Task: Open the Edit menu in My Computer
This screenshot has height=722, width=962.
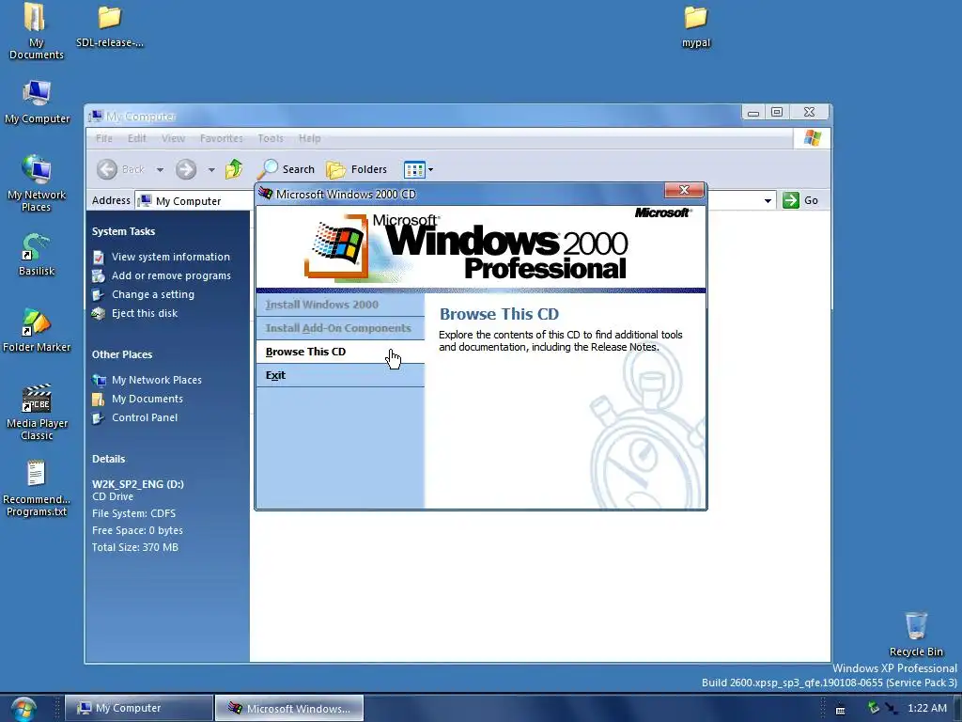Action: coord(137,138)
